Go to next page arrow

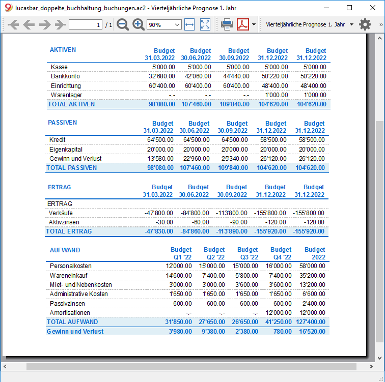pos(45,24)
